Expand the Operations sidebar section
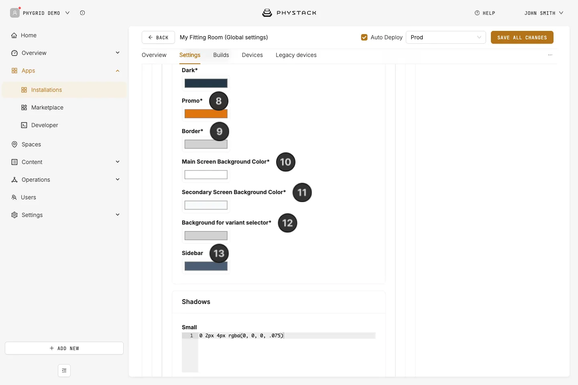This screenshot has height=385, width=578. [118, 180]
